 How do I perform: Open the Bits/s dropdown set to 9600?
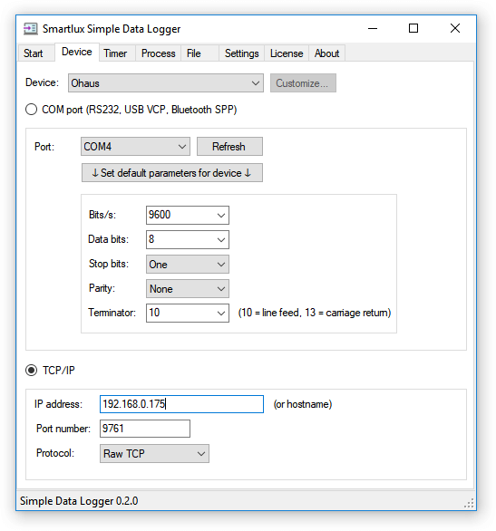point(188,215)
